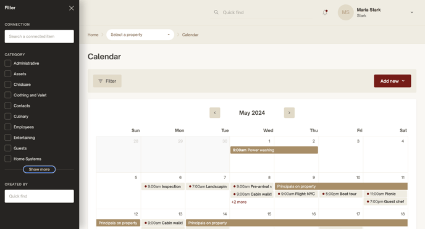The image size is (425, 229).
Task: Open the Select a property dropdown
Action: click(x=140, y=35)
